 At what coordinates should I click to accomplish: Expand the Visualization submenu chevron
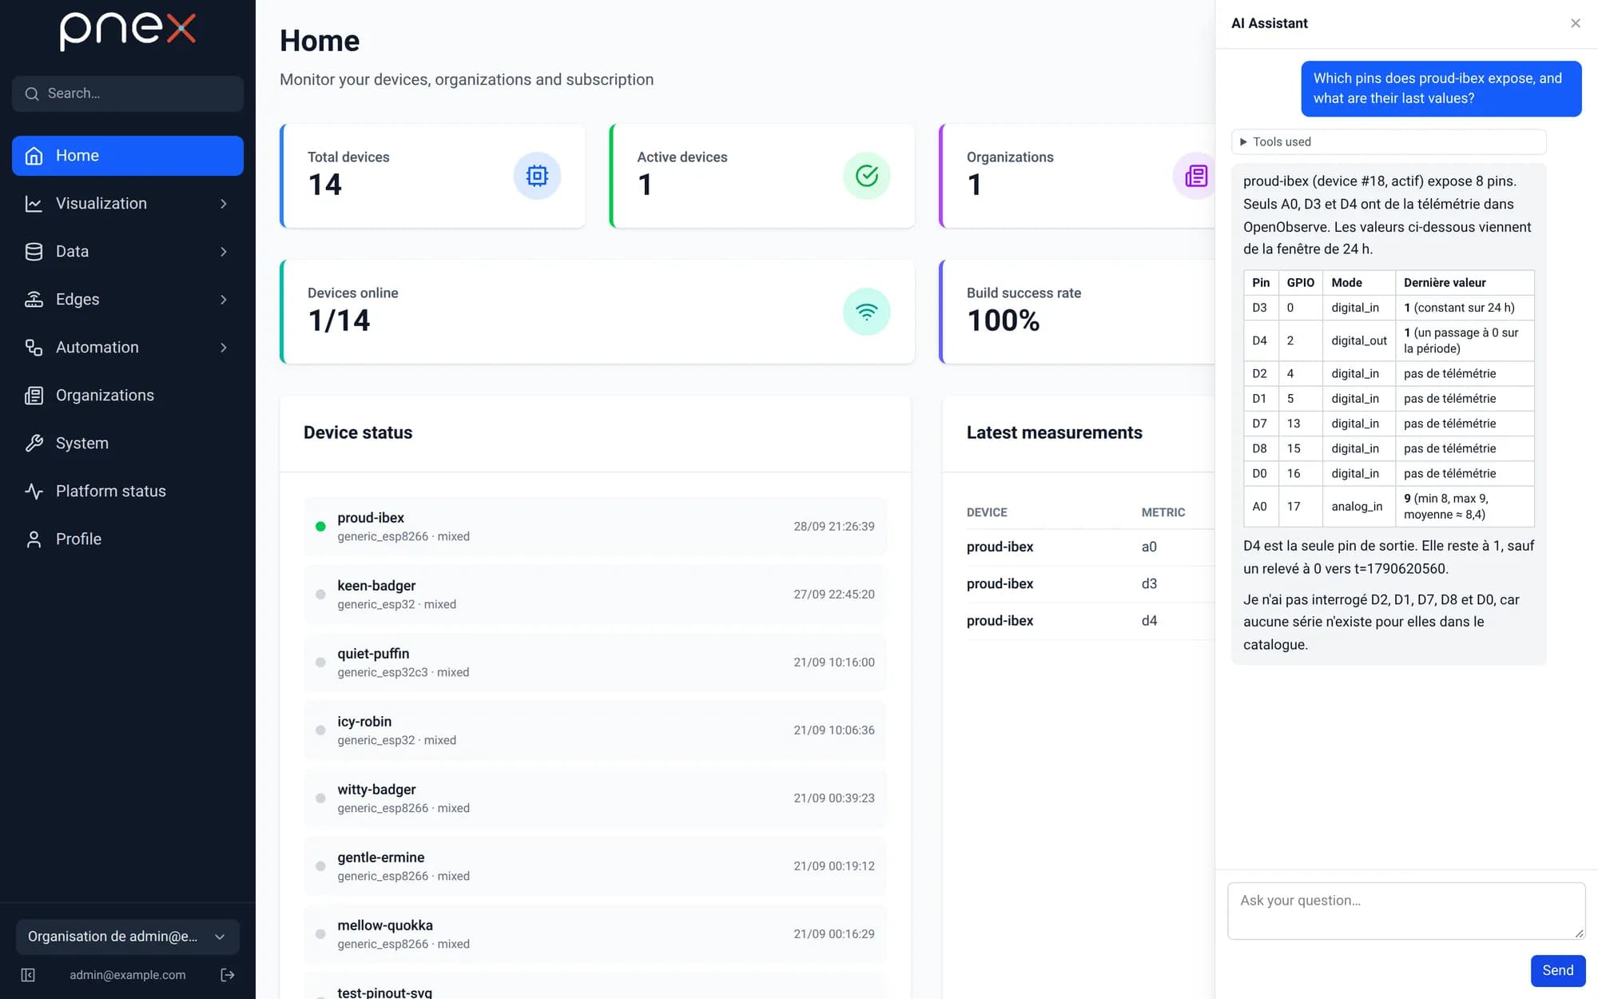(x=224, y=204)
